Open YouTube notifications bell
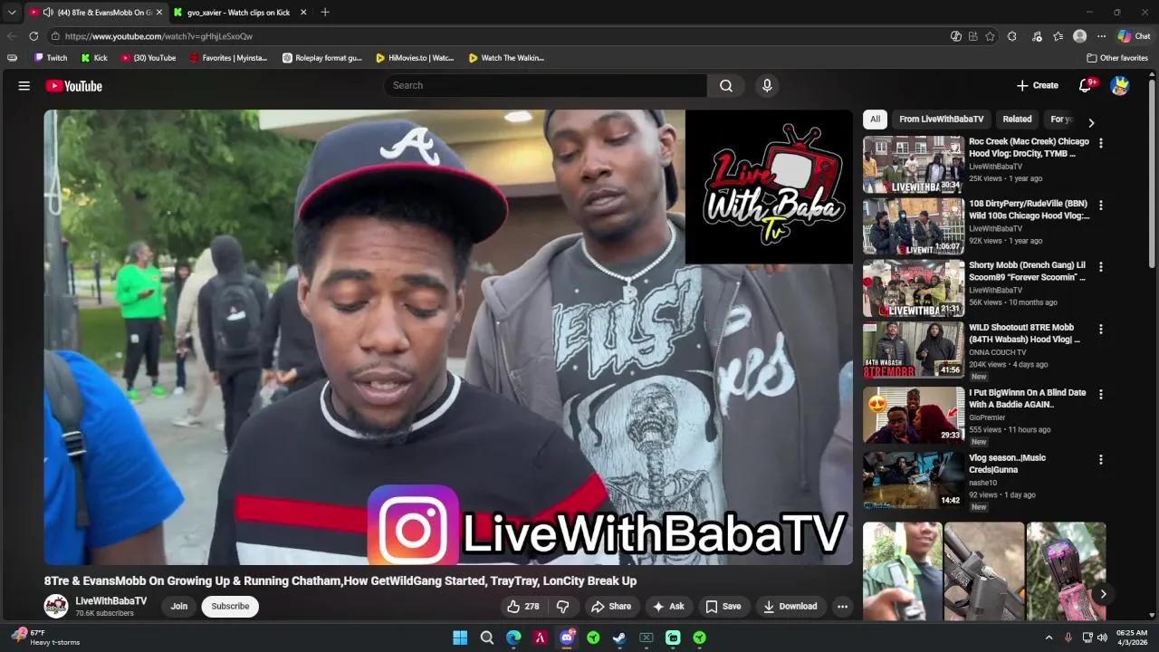This screenshot has width=1159, height=652. coord(1086,86)
